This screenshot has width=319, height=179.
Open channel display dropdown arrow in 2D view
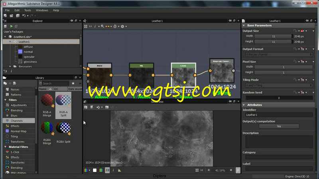(x=89, y=171)
